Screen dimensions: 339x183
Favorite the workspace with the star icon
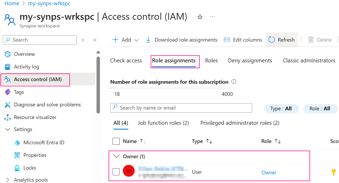click(x=200, y=17)
